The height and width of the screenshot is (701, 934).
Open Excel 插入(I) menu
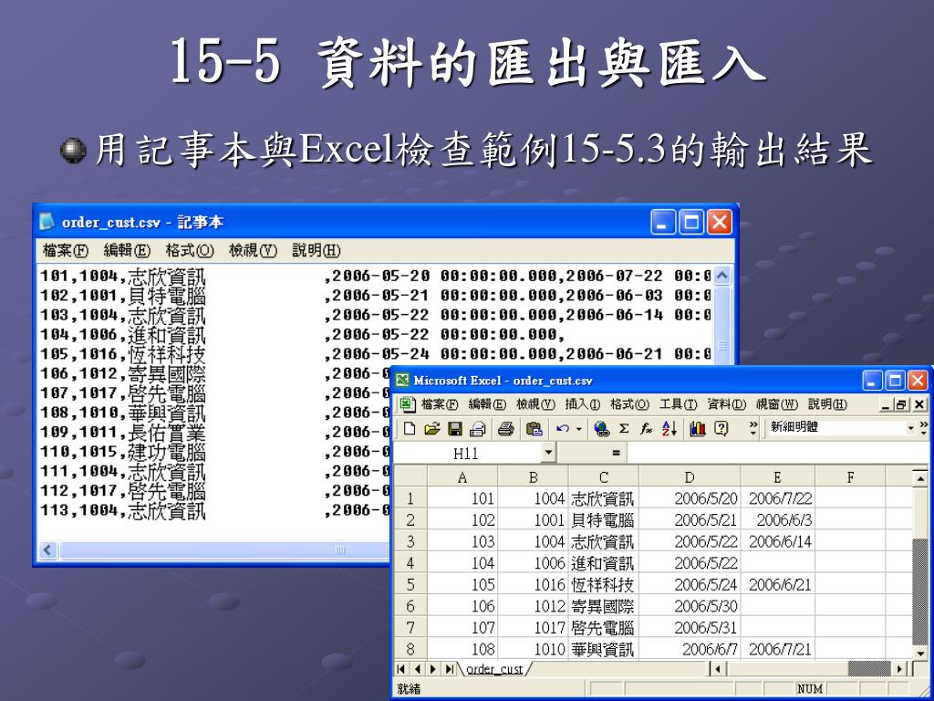tap(583, 404)
